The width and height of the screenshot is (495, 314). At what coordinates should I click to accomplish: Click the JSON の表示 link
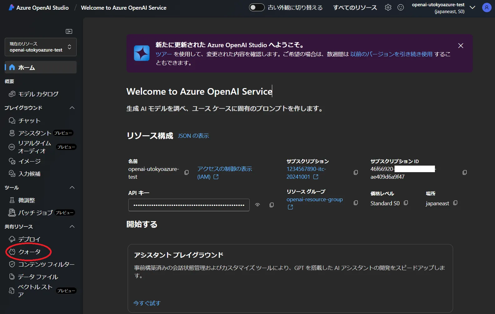(193, 136)
